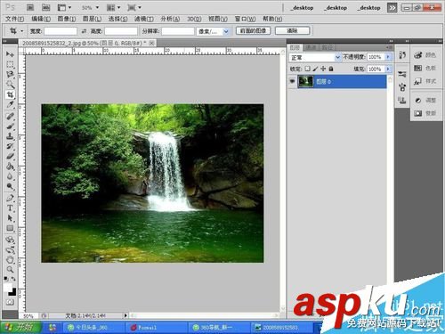Click the 前面的图像 button
The height and width of the screenshot is (334, 445).
point(253,30)
